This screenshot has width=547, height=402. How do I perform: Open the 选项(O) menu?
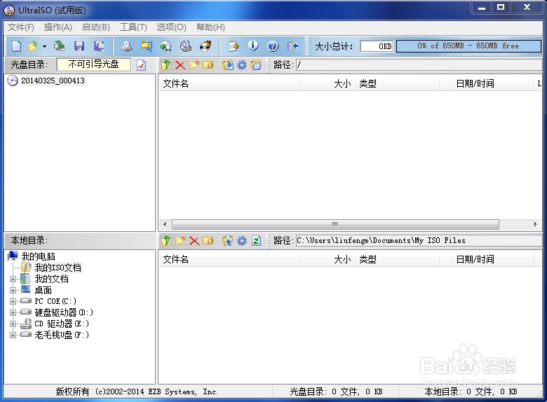click(x=171, y=27)
